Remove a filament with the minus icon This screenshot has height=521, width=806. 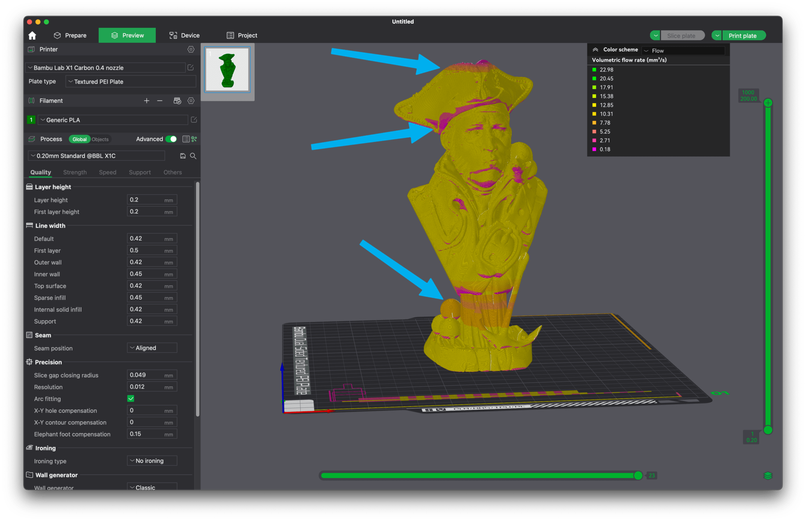pos(159,100)
